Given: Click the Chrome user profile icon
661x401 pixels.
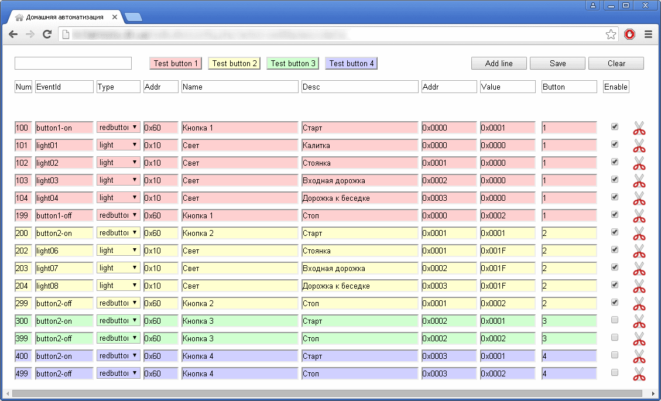Looking at the screenshot, I should pyautogui.click(x=592, y=5).
